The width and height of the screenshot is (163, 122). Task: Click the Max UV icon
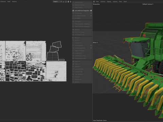[x=73, y=29]
